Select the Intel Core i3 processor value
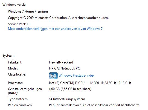Image resolution: width=148 pixels, height=110 pixels. [90, 83]
